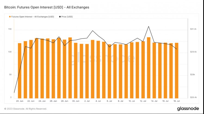Screen dimensions: 204x114
Task: Click the orange Futures Open Interest legend dot
Action: 10,17
